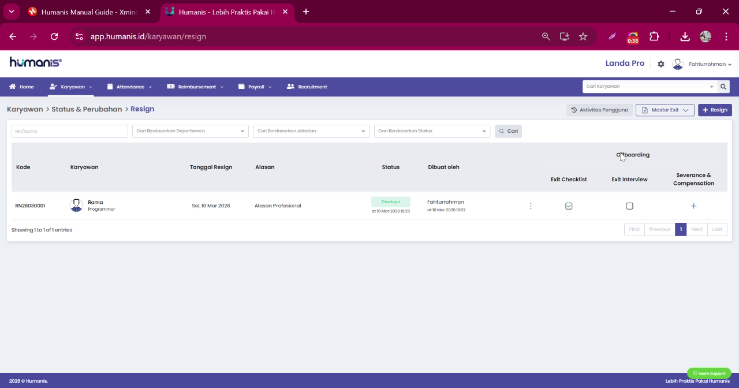Open Aktivitas Pengguna
This screenshot has width=739, height=388.
pos(599,110)
